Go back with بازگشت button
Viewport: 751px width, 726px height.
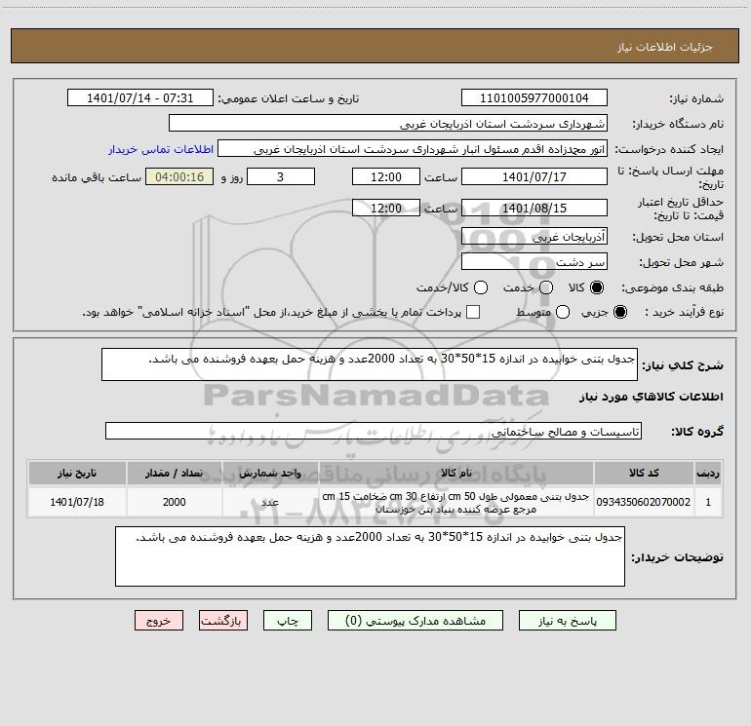tap(223, 621)
